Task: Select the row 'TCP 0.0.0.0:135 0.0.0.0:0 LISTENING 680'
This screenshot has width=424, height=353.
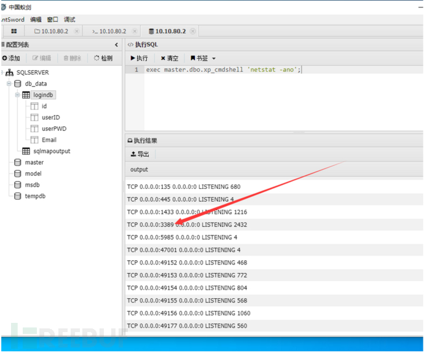Action: tap(274, 187)
